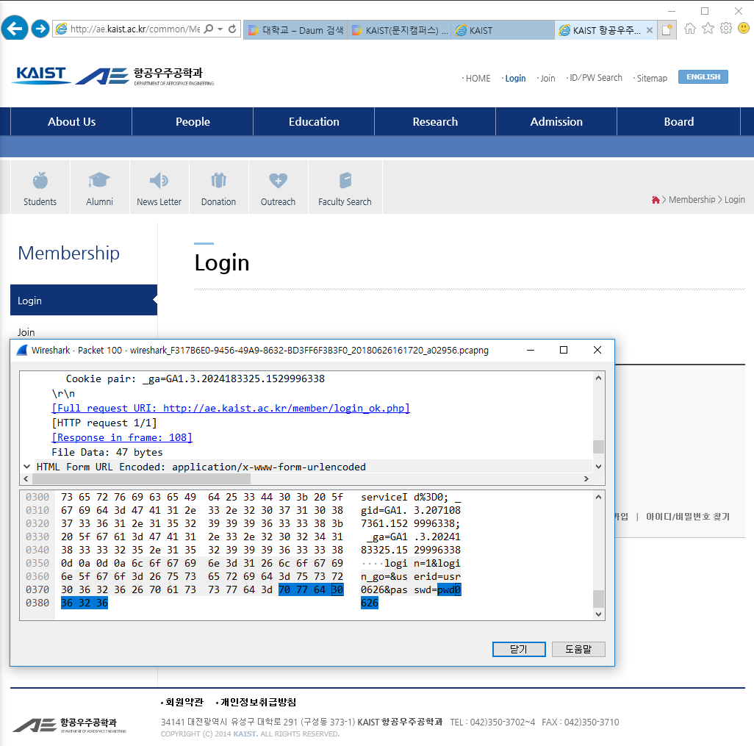This screenshot has height=746, width=754.
Task: Open the Research menu
Action: tap(435, 122)
